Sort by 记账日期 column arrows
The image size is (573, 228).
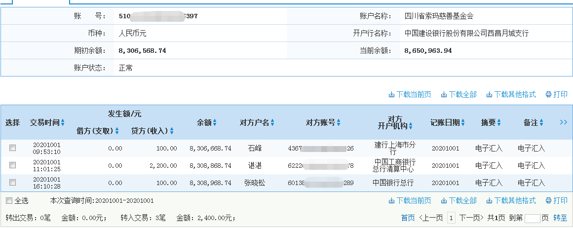[x=463, y=123]
